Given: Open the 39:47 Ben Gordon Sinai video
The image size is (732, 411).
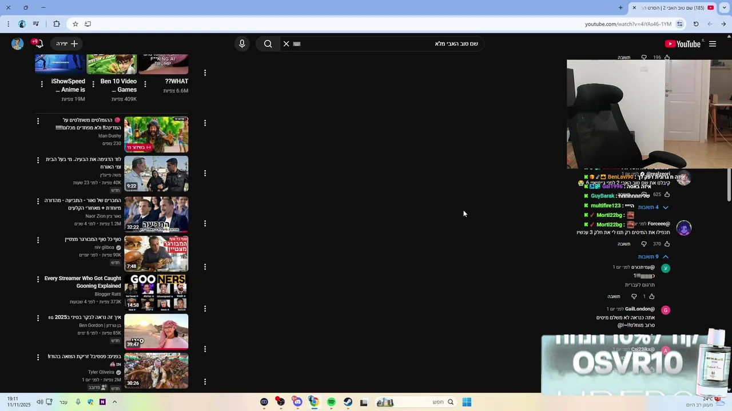Looking at the screenshot, I should [x=156, y=331].
